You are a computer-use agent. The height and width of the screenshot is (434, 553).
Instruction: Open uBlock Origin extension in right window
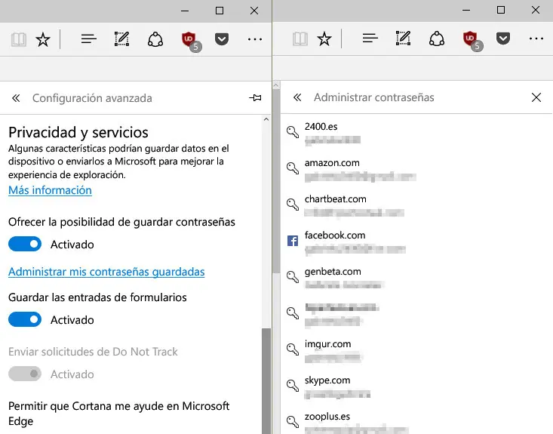coord(472,41)
